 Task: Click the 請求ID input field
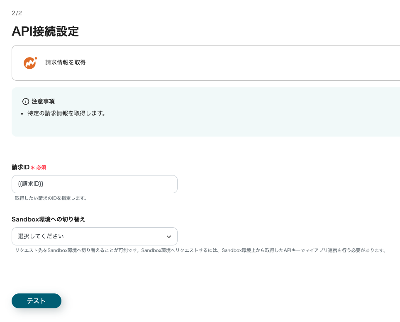pos(94,184)
